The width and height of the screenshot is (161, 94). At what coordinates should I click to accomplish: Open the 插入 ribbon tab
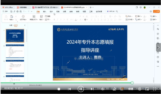pos(45,11)
